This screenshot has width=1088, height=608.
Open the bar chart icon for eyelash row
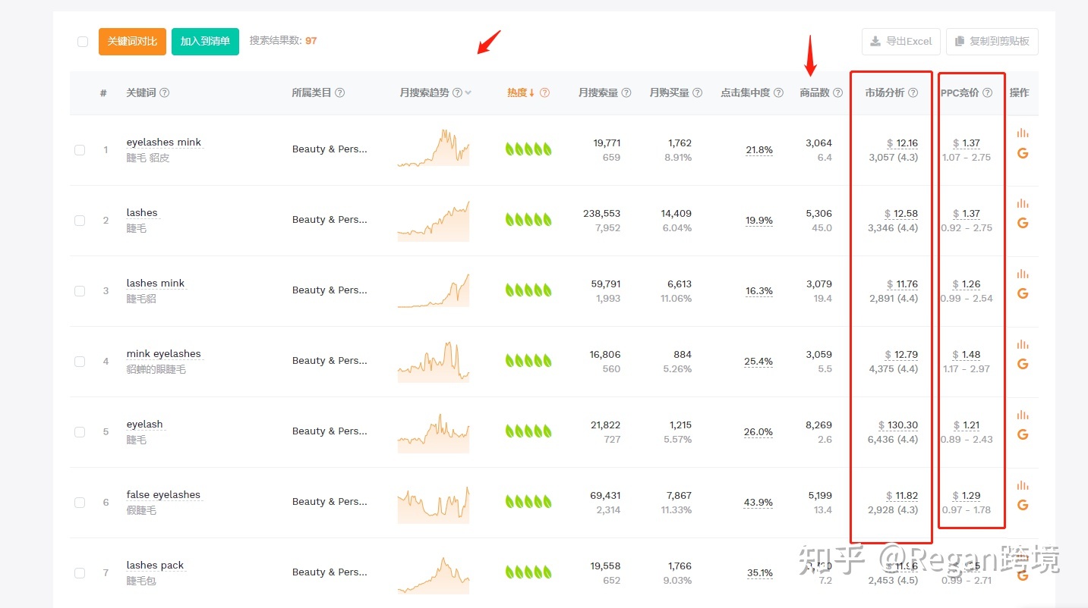click(x=1023, y=415)
